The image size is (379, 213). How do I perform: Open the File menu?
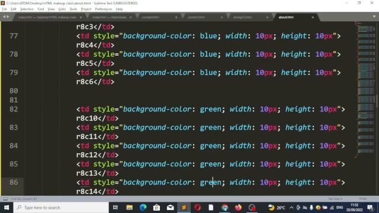click(4, 9)
